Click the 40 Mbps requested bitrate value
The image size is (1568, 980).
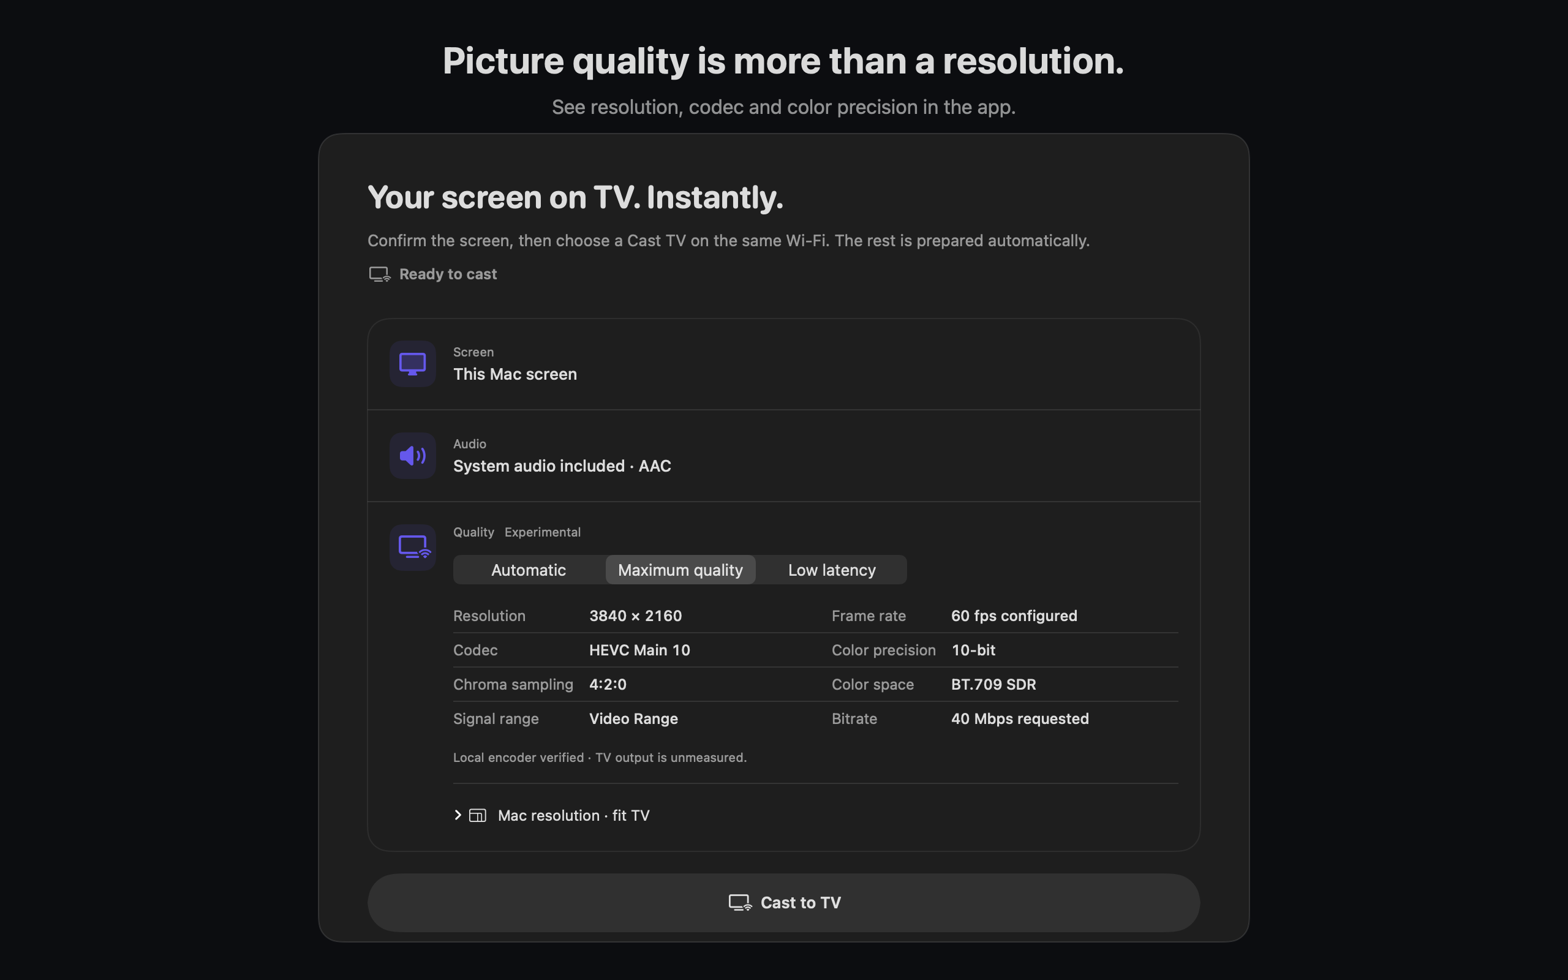(1020, 719)
